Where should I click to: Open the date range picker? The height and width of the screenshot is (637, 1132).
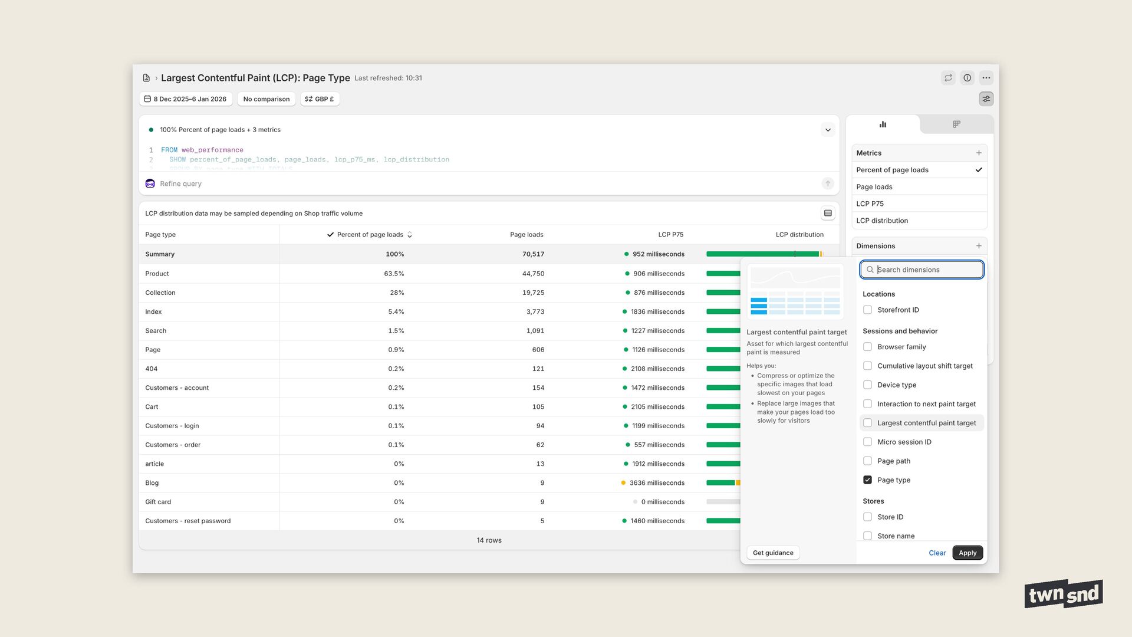tap(186, 99)
